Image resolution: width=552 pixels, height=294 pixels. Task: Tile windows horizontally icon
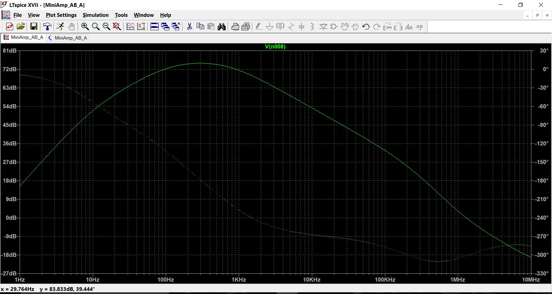point(155,26)
